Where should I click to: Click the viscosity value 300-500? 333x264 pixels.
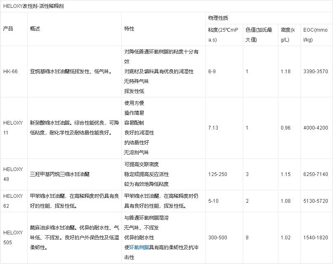coord(217,237)
